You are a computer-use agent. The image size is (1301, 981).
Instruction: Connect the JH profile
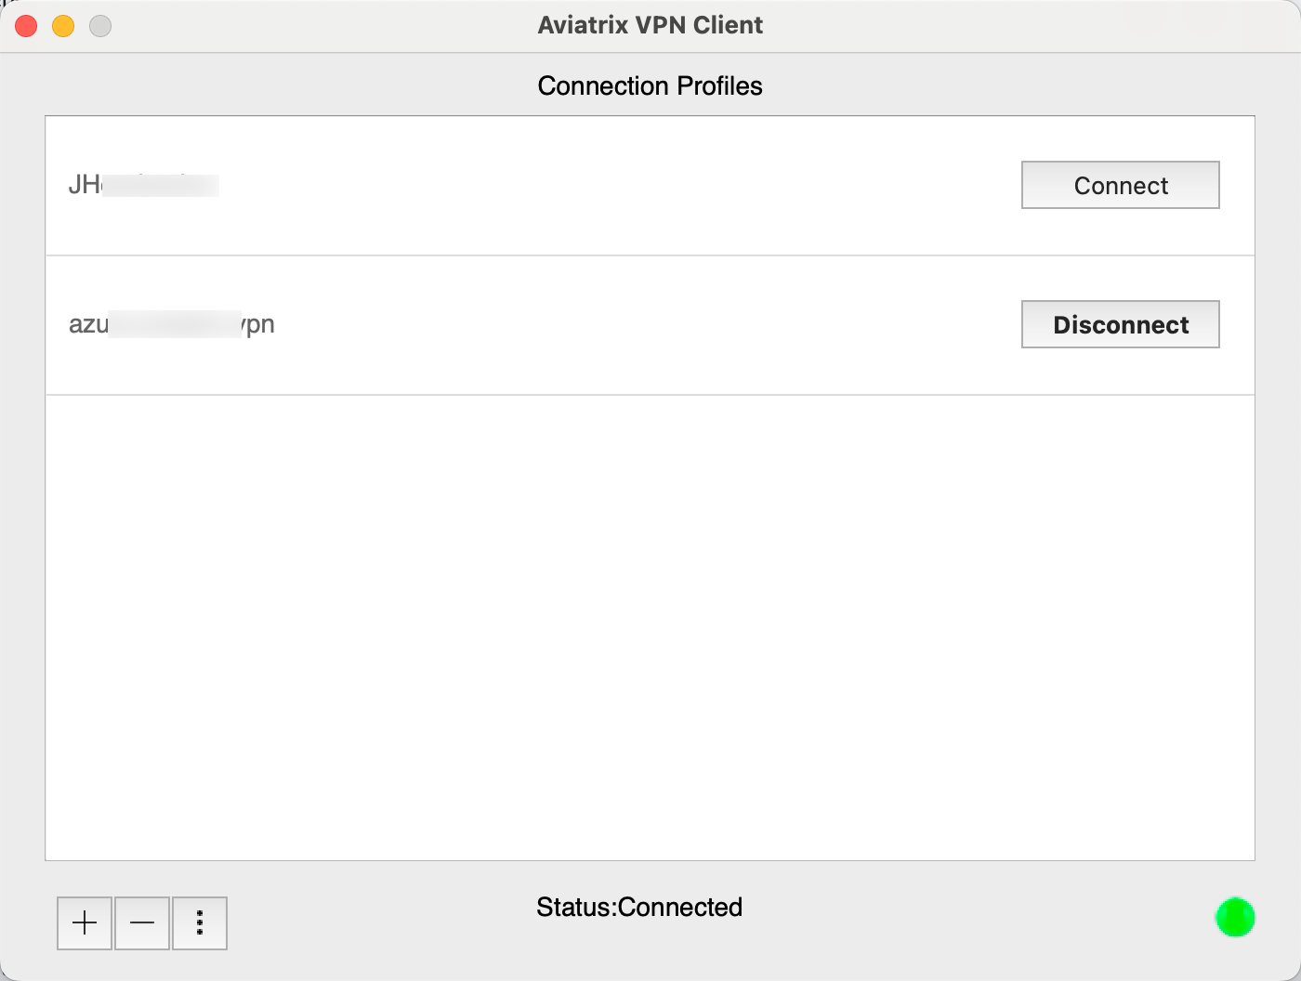pos(1120,185)
